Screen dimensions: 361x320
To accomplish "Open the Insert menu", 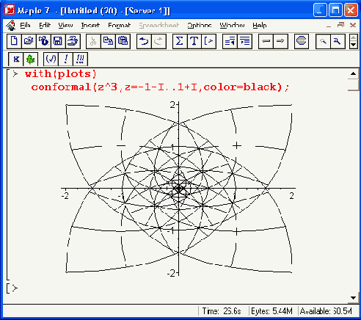I will point(90,26).
